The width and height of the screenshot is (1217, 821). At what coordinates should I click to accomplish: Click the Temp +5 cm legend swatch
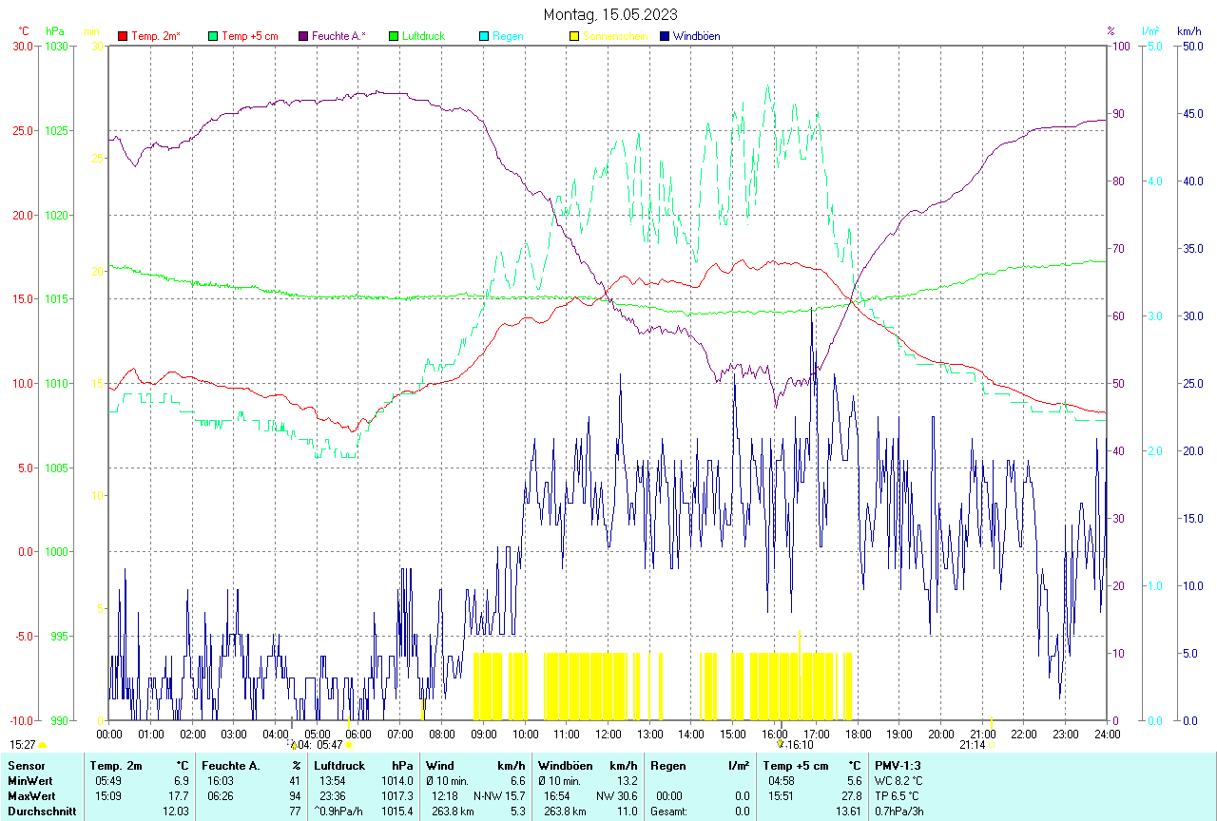click(214, 36)
